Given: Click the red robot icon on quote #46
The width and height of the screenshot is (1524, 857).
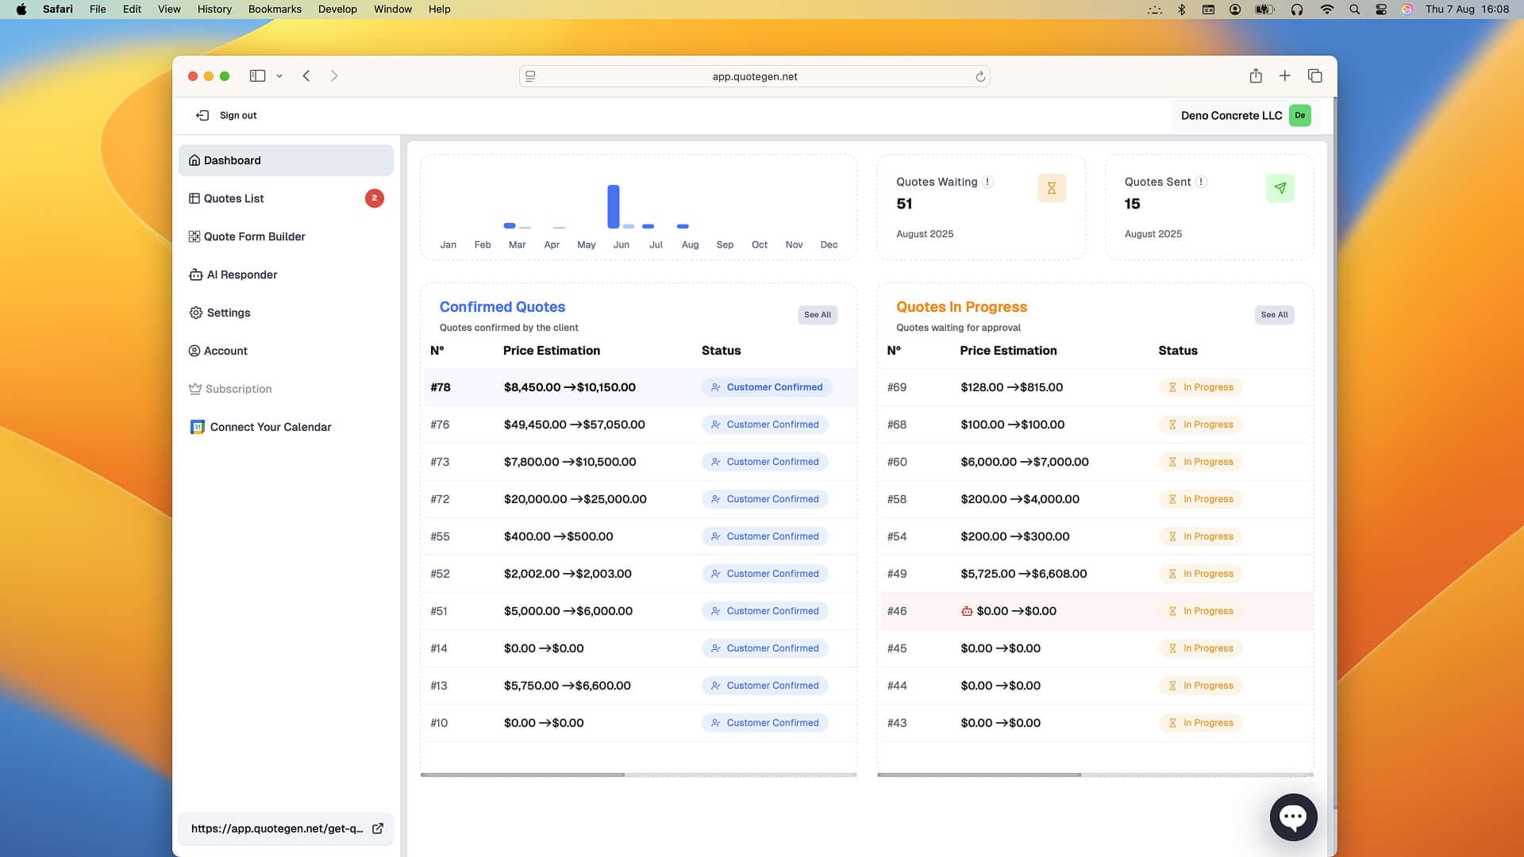Looking at the screenshot, I should pos(966,611).
